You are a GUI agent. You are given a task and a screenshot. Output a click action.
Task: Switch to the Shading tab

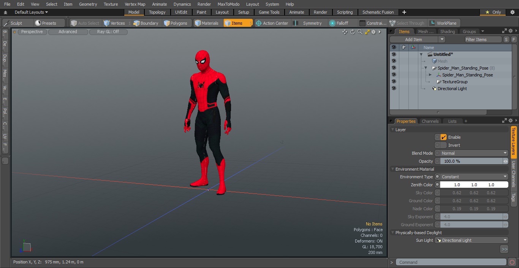point(448,32)
